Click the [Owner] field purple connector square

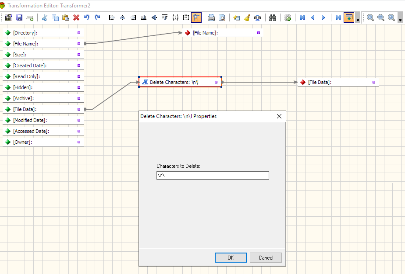click(79, 142)
